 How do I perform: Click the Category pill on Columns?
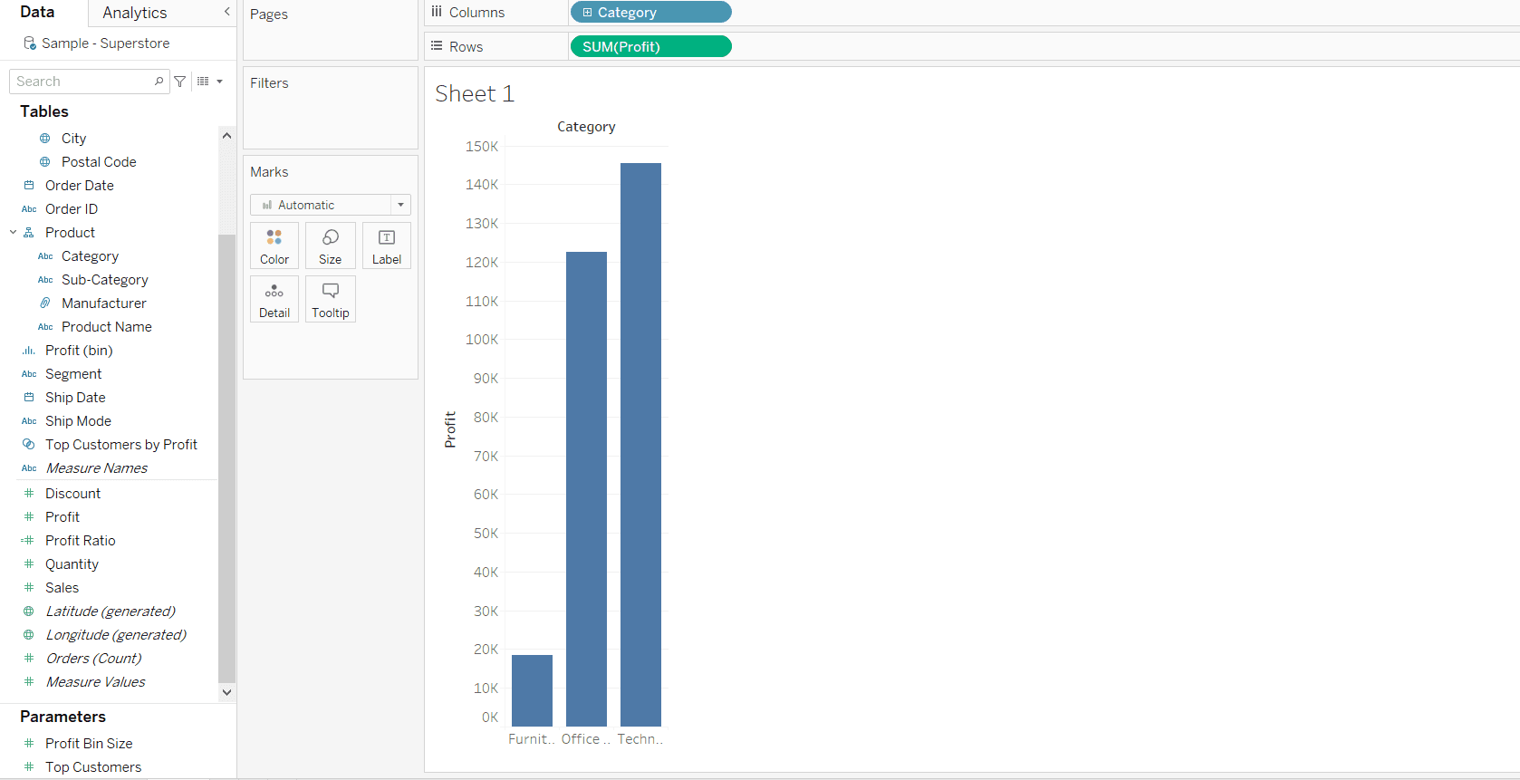(x=650, y=13)
